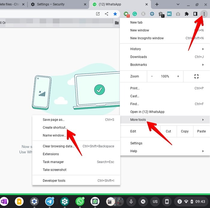Choose Save page as… in submenu
The image size is (210, 208).
(x=76, y=120)
